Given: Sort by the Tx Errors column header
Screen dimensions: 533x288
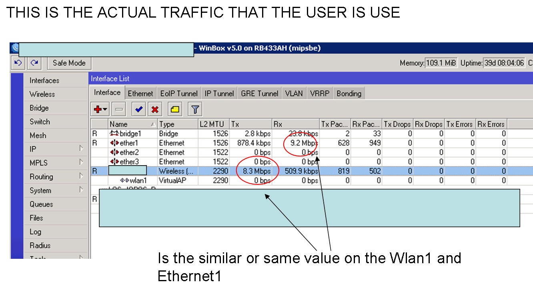Looking at the screenshot, I should click(461, 124).
